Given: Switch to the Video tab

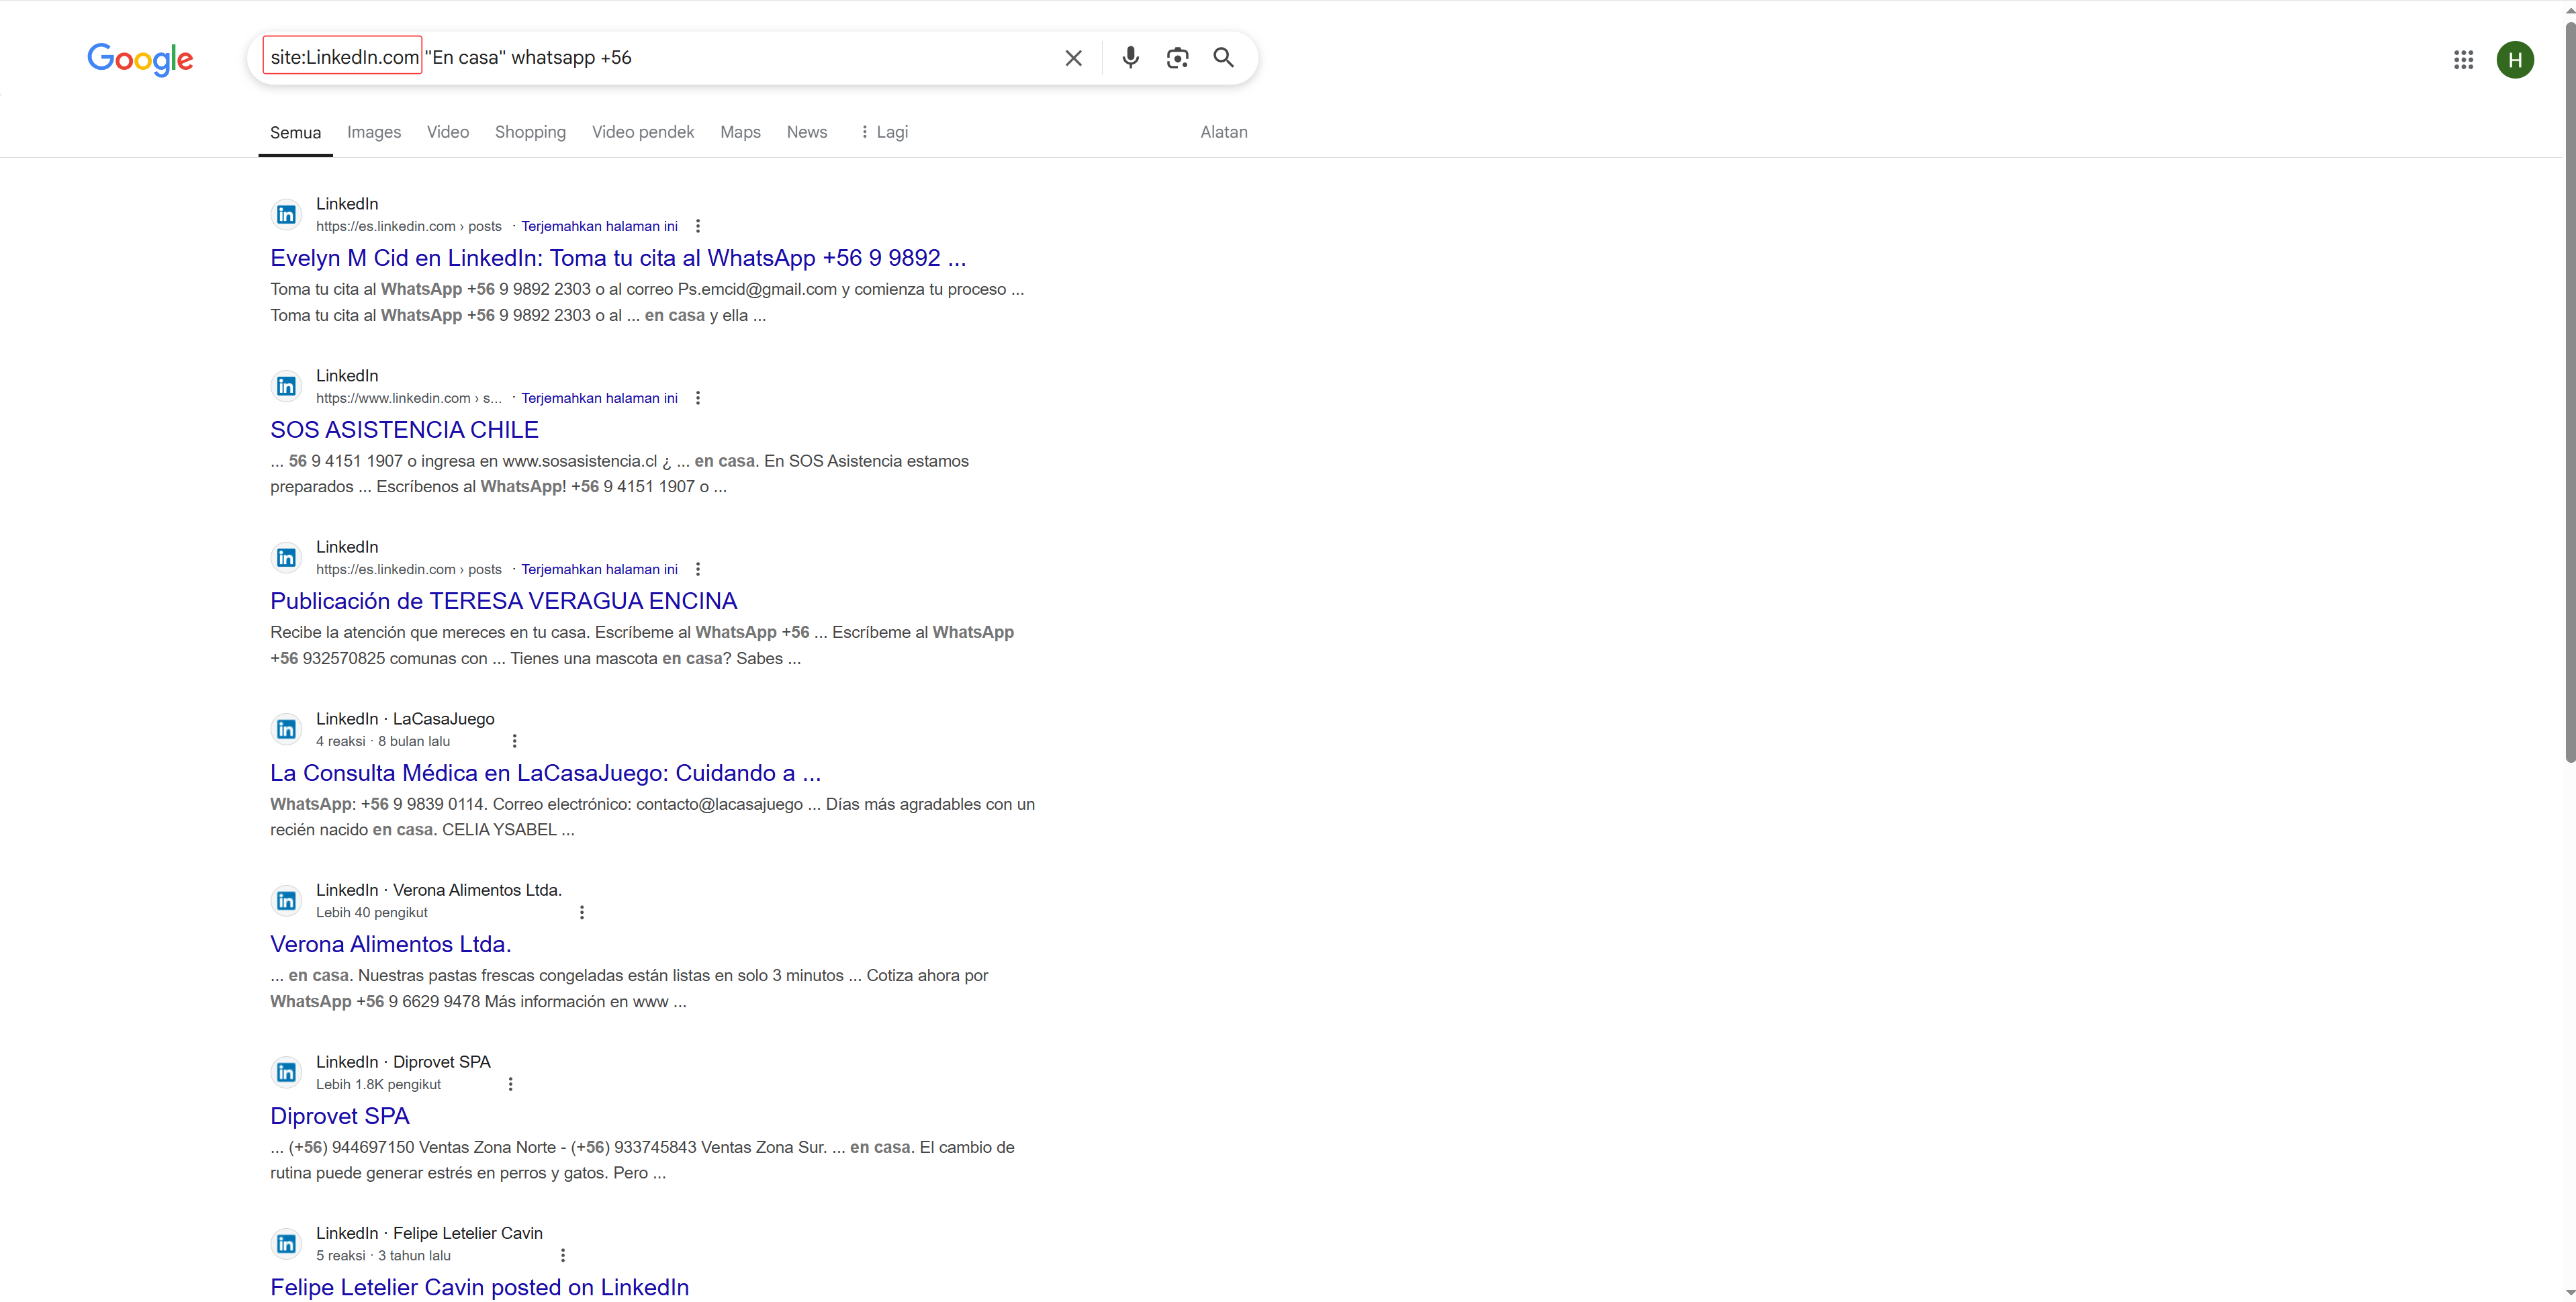Looking at the screenshot, I should (x=447, y=132).
